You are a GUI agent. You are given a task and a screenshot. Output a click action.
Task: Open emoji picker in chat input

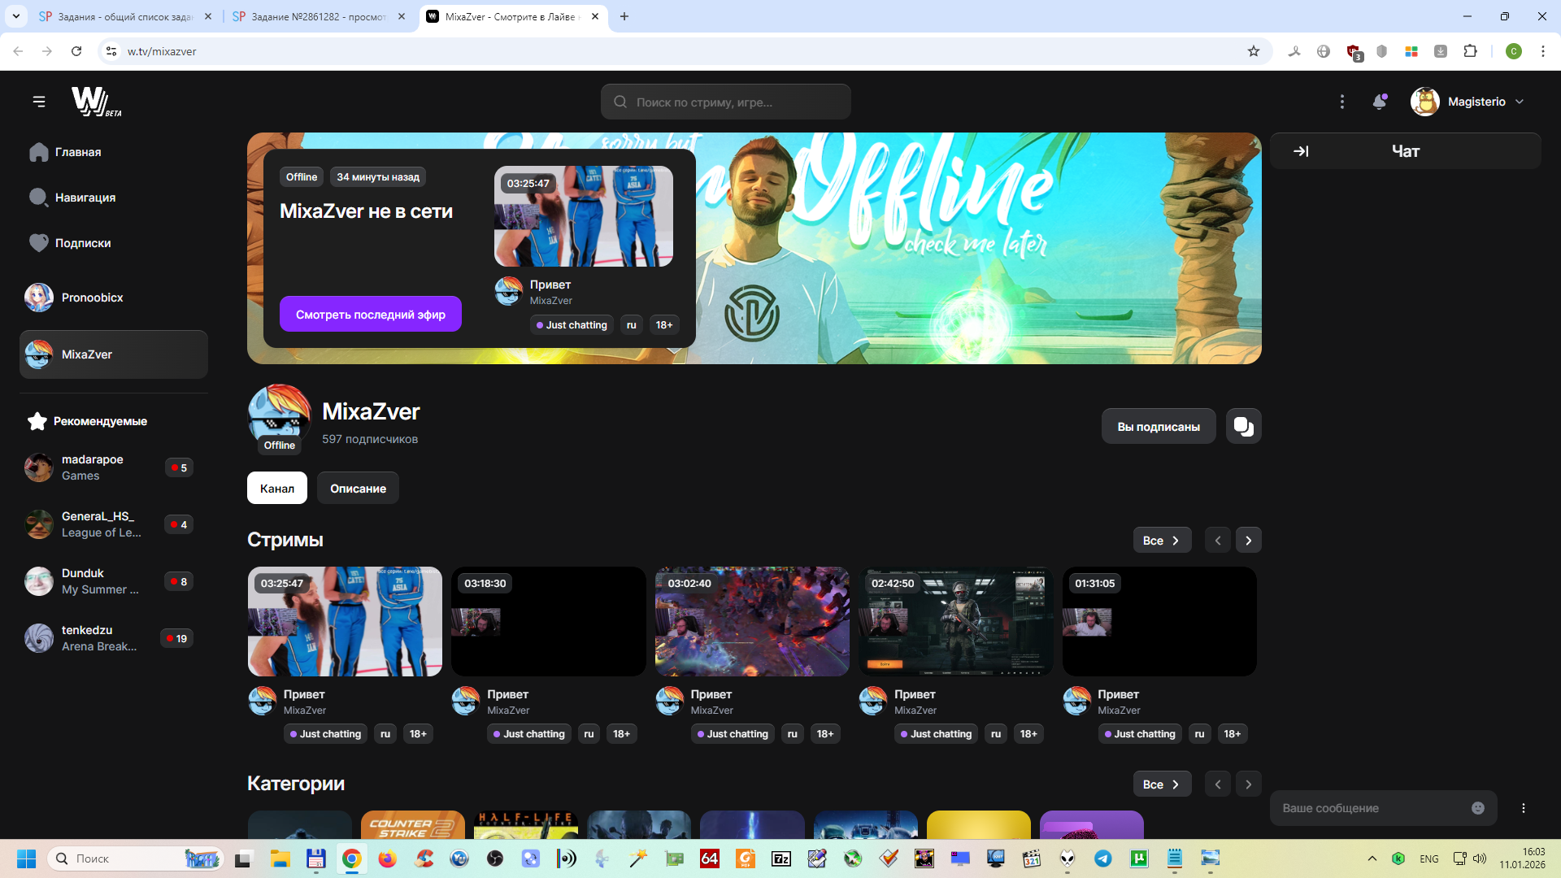[x=1477, y=808]
